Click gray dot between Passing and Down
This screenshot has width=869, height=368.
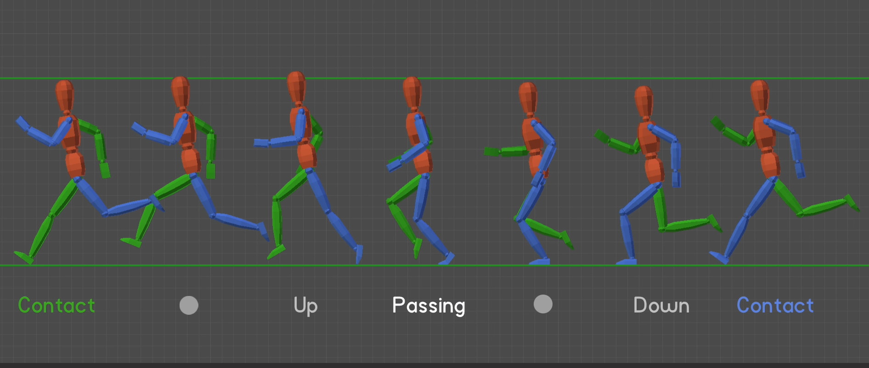coord(543,304)
